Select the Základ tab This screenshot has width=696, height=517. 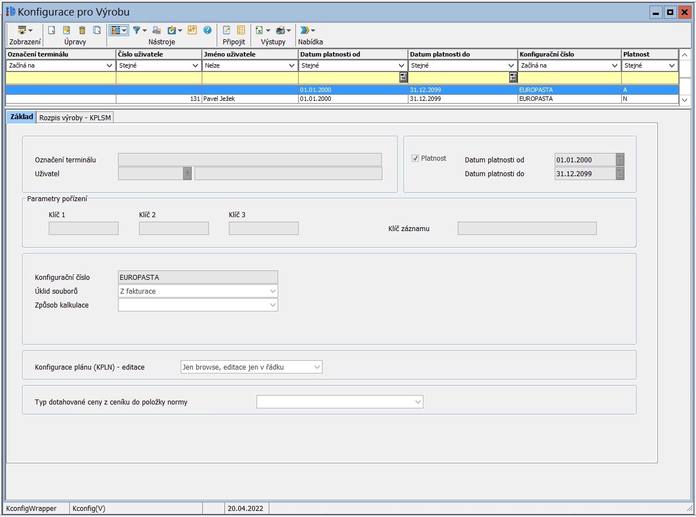(21, 117)
